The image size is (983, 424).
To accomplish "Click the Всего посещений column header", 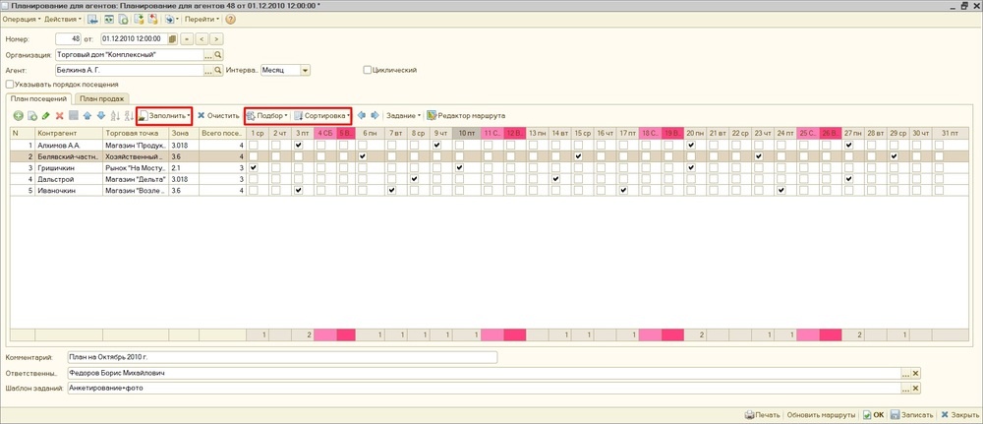I will coord(222,133).
